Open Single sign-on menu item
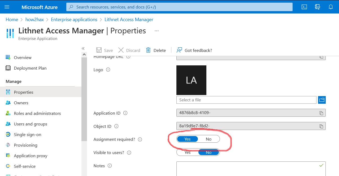This screenshot has width=339, height=176. (x=27, y=134)
